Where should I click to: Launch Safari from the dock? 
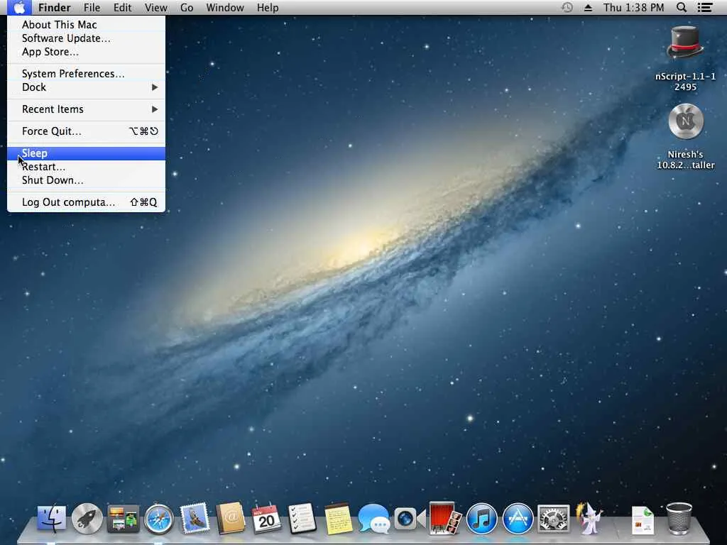tap(159, 519)
